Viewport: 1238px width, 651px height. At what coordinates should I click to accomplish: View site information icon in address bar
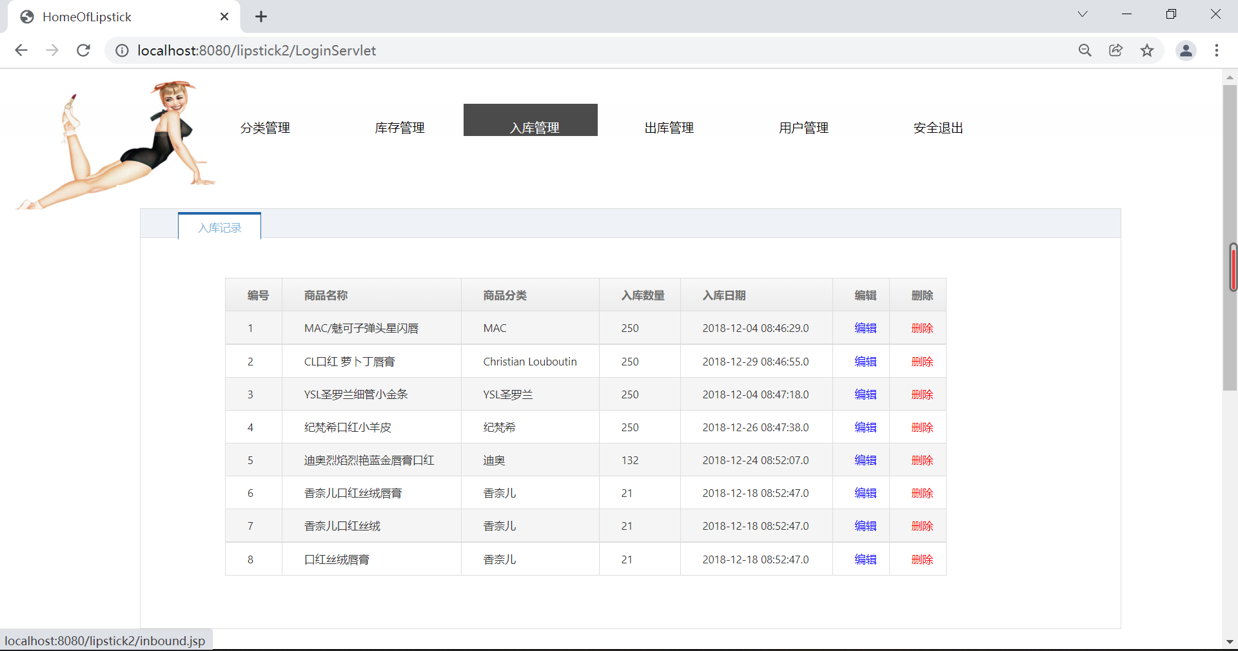[x=122, y=50]
